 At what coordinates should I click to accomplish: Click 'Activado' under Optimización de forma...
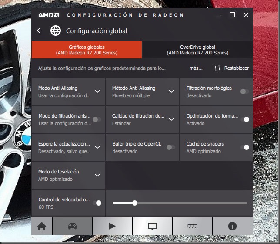point(195,123)
